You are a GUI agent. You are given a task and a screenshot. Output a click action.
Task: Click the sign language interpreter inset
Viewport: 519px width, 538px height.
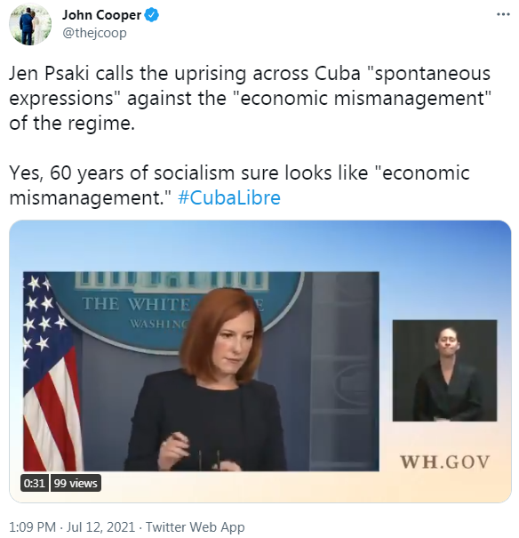(x=444, y=371)
